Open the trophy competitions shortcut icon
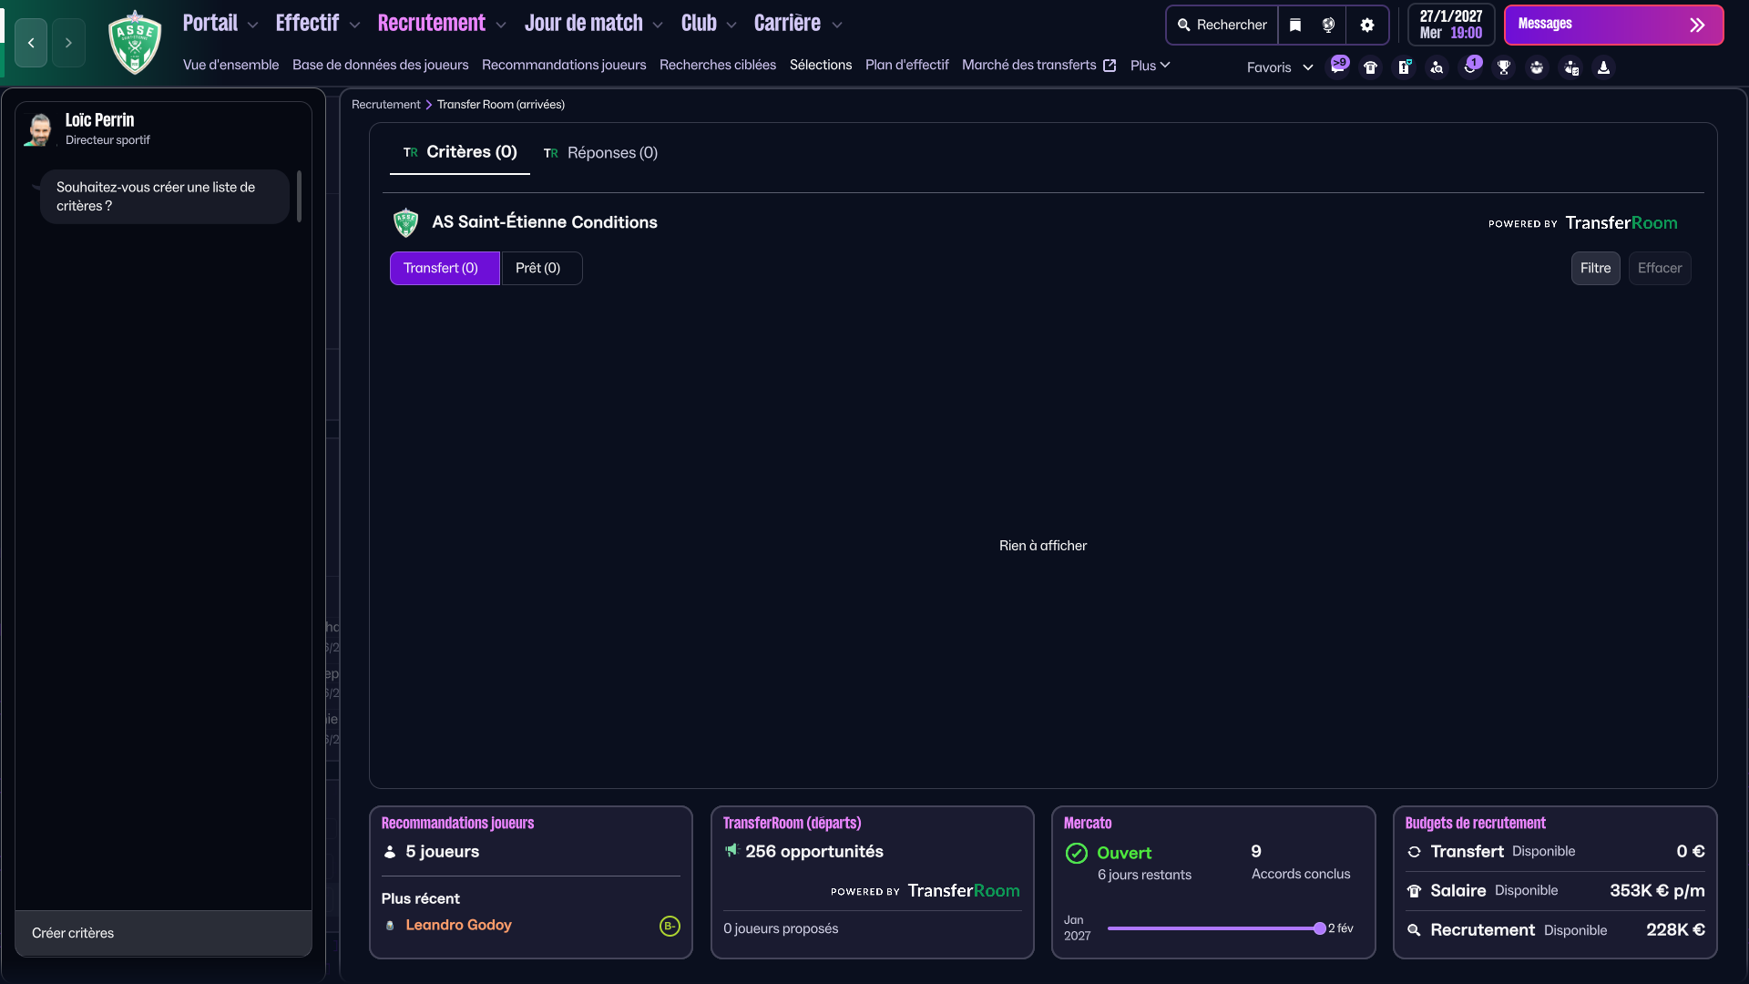 1504,67
